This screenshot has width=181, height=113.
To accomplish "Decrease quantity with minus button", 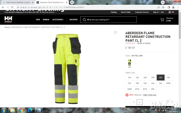I will tap(128, 102).
